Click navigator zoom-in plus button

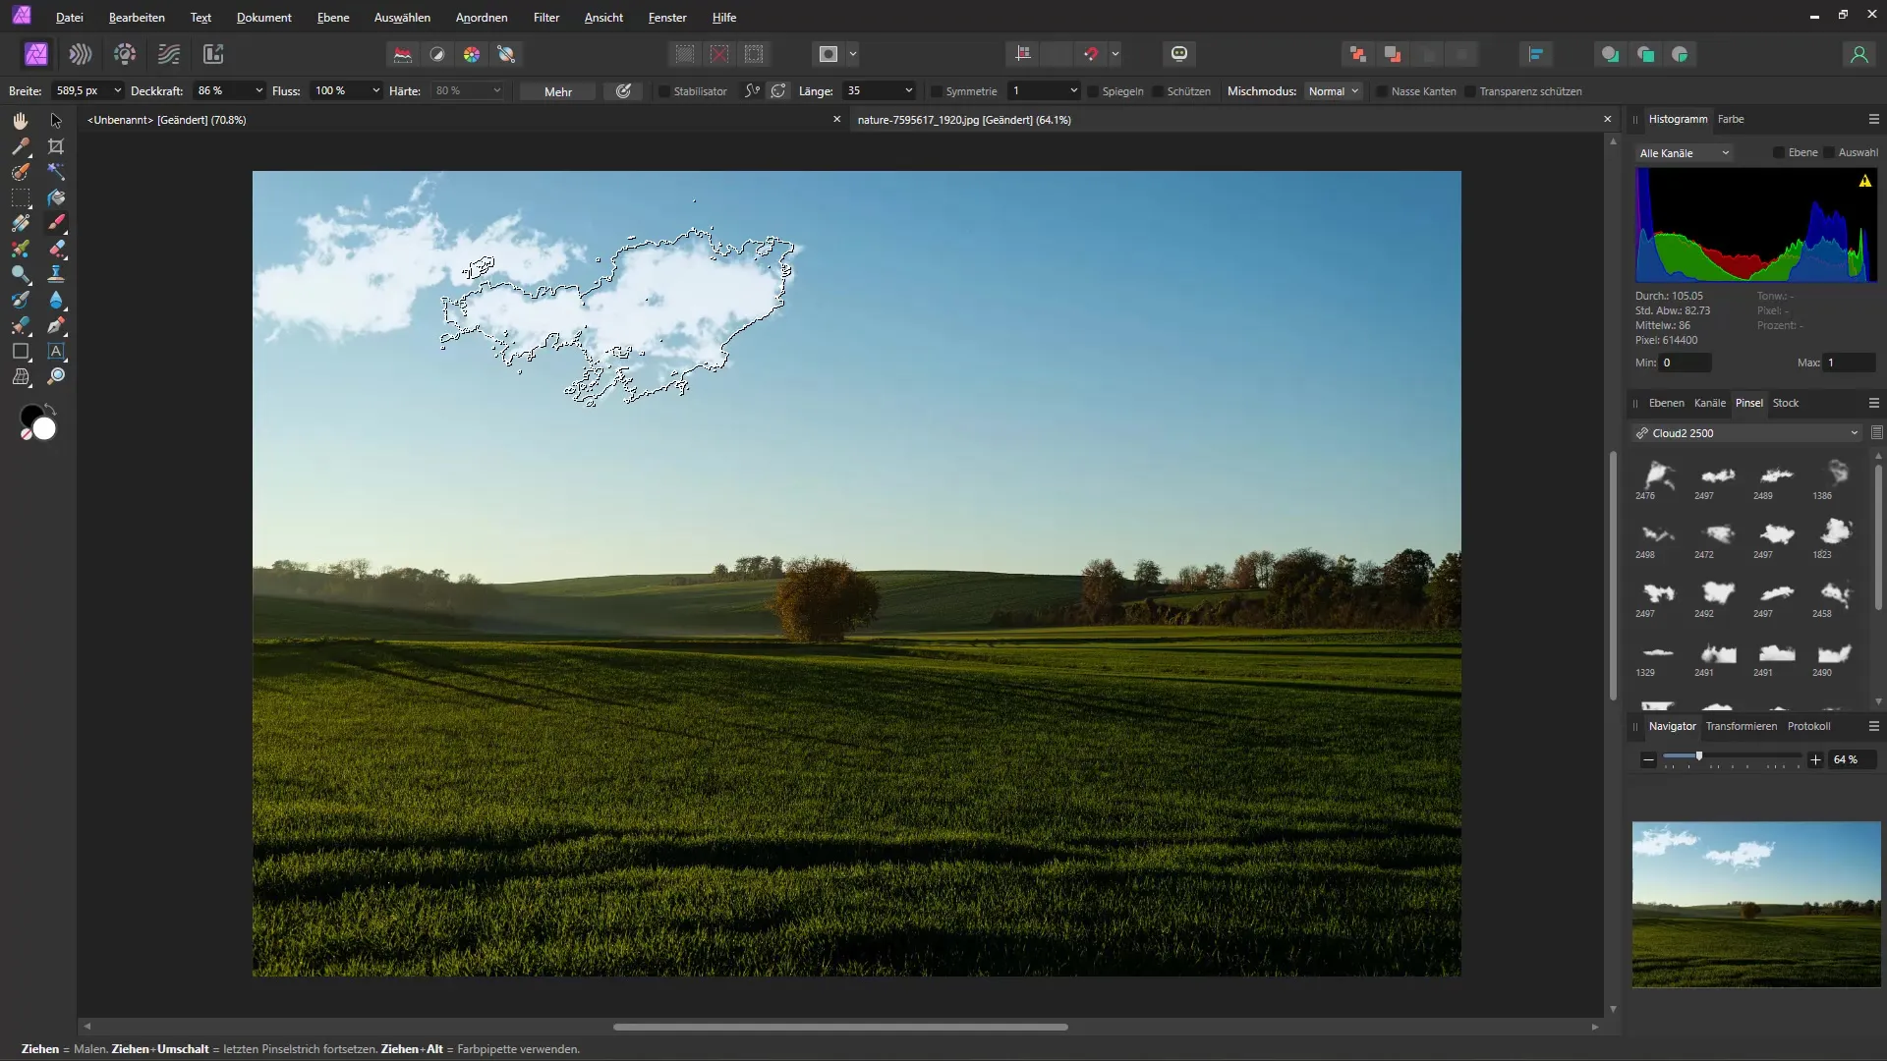pos(1815,759)
